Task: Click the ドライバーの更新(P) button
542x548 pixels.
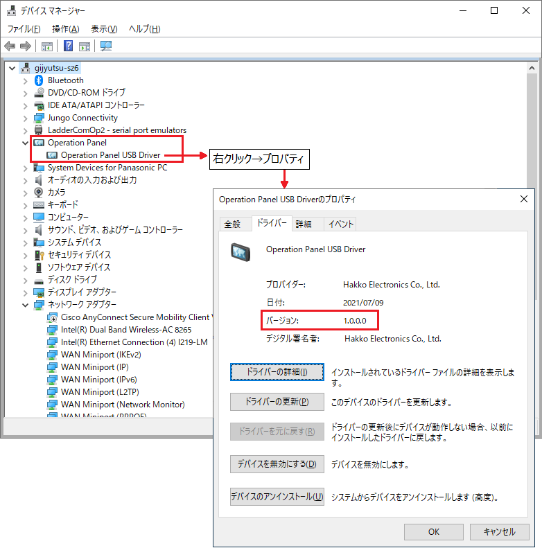Action: tap(277, 402)
